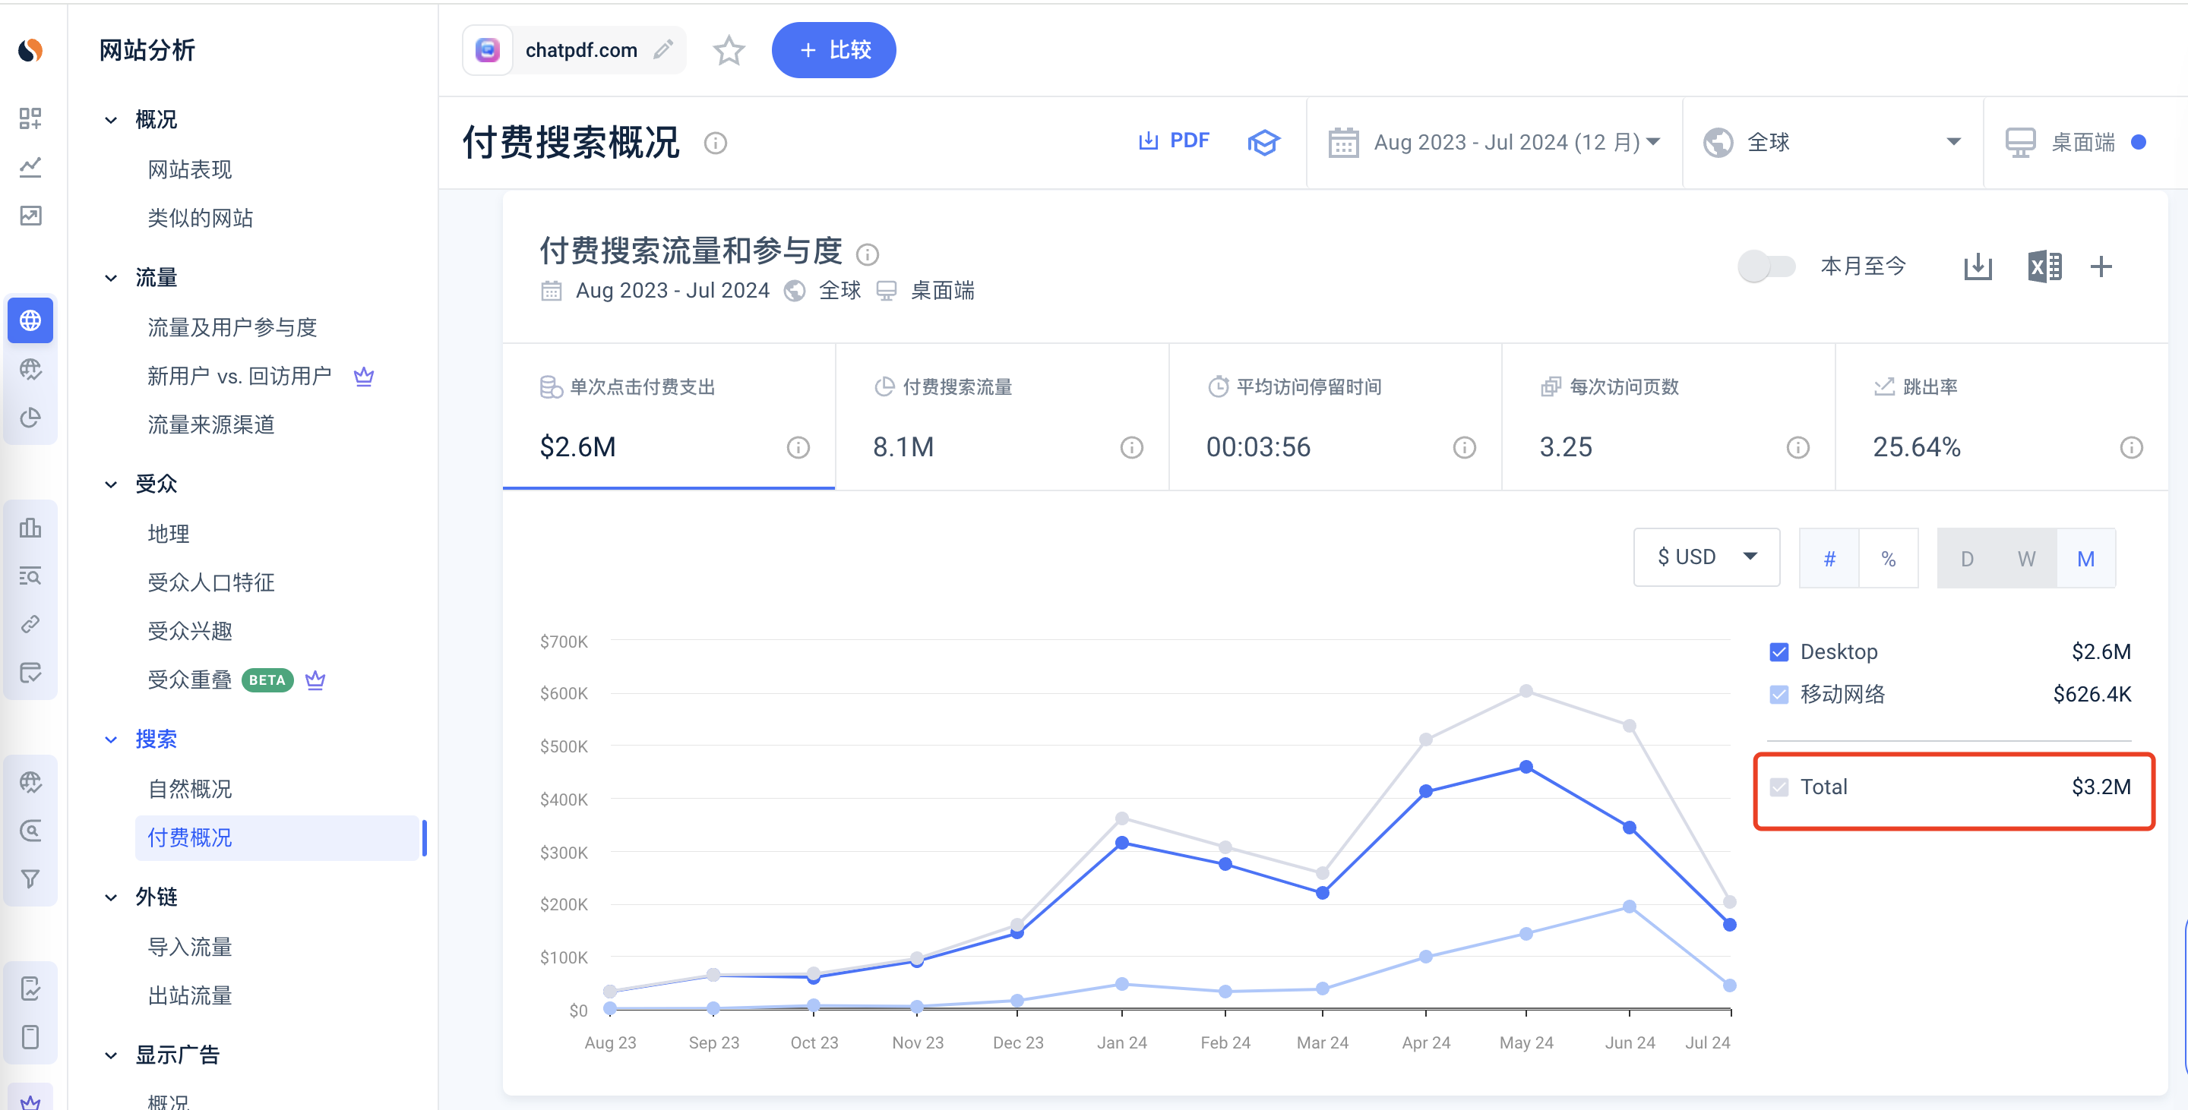Open the Similarweb logo home
Image resolution: width=2188 pixels, height=1110 pixels.
(x=30, y=50)
